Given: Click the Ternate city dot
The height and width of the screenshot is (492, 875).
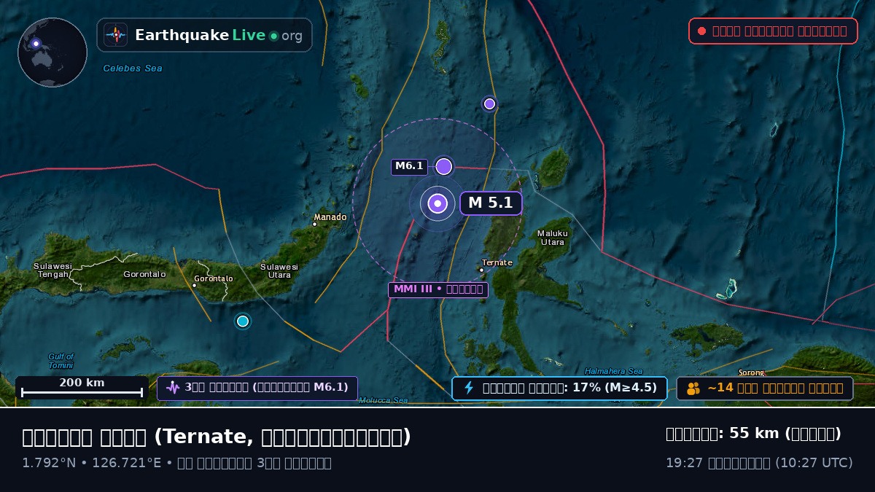Looking at the screenshot, I should pos(481,270).
